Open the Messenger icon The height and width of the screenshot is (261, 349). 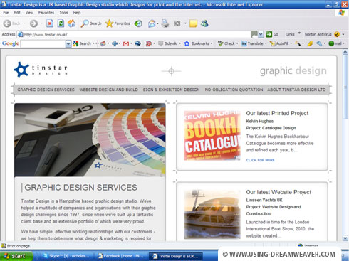204,23
